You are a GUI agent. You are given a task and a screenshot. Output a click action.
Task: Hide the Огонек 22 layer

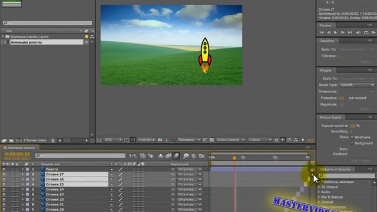(x=4, y=200)
